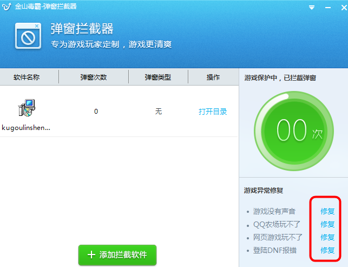Click the popup blocker prohibition icon
348x267 pixels.
click(x=28, y=36)
